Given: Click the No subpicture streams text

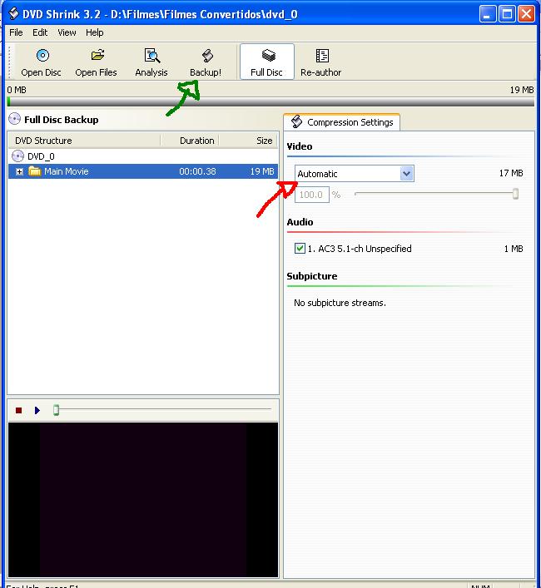Looking at the screenshot, I should 340,303.
